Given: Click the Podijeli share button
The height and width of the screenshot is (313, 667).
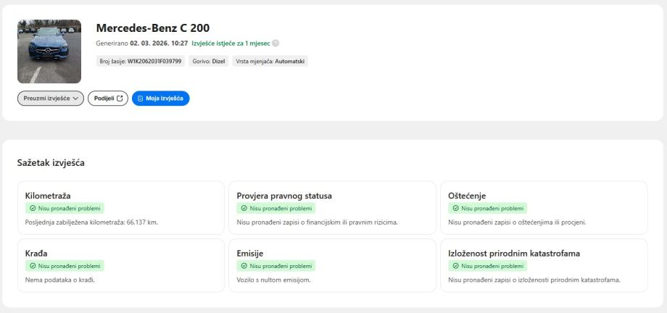Looking at the screenshot, I should (x=107, y=99).
